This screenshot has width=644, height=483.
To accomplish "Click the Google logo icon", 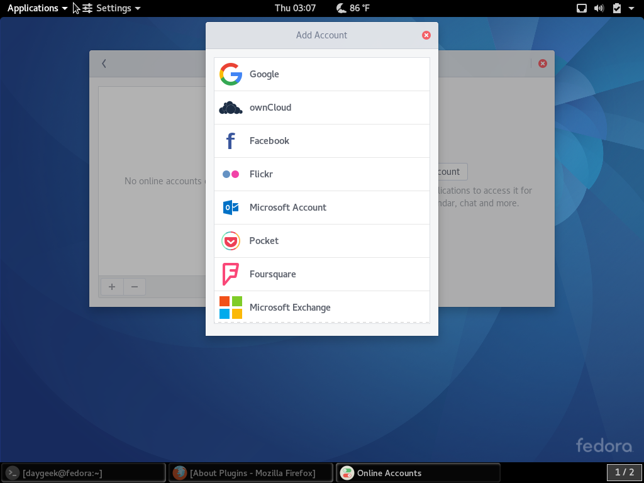I will coord(230,74).
